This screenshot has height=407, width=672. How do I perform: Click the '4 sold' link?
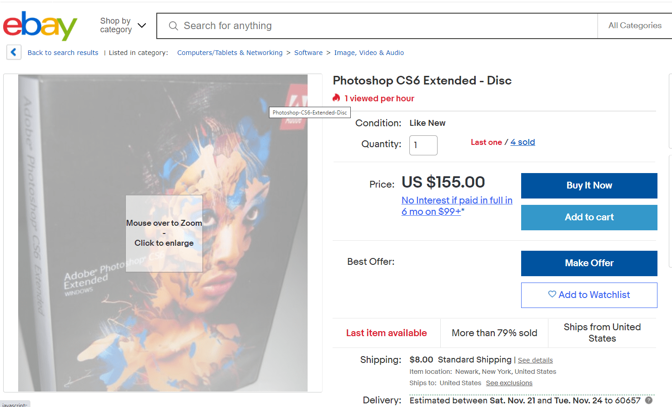(x=523, y=142)
